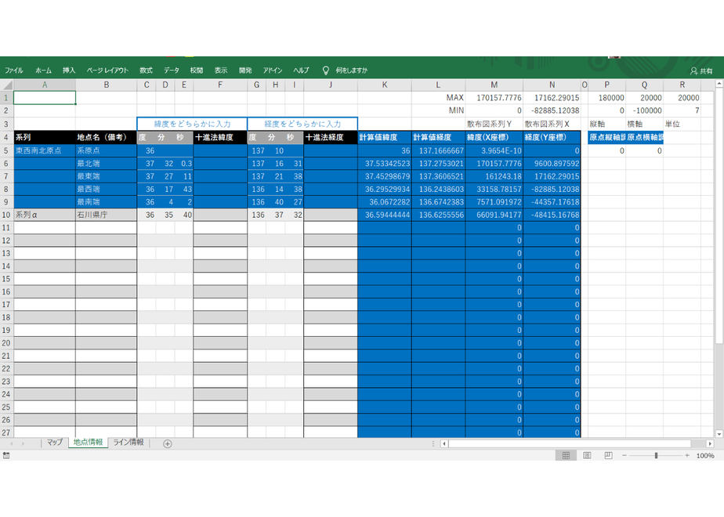724x517 pixels.
Task: Click the -100000 cell
Action: pyautogui.click(x=645, y=110)
